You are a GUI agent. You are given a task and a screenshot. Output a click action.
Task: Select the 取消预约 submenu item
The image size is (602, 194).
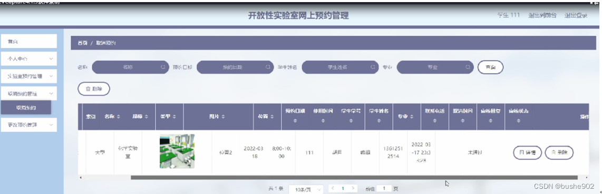(26, 108)
